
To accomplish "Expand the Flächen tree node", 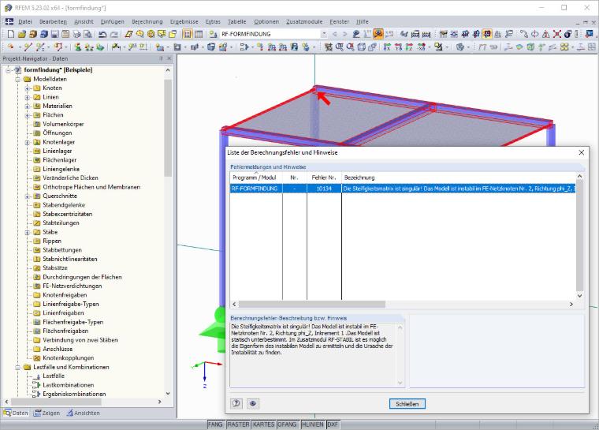I will click(x=28, y=115).
